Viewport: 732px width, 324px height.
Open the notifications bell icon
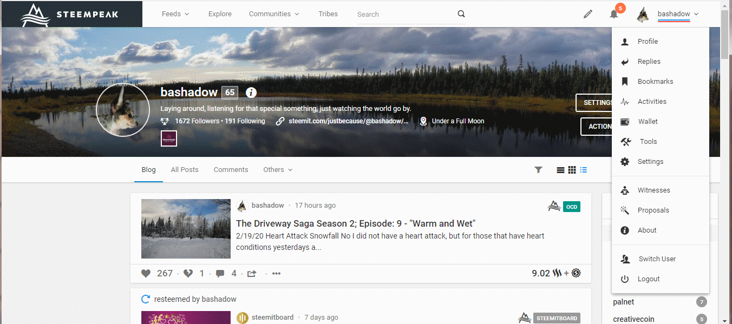coord(613,14)
